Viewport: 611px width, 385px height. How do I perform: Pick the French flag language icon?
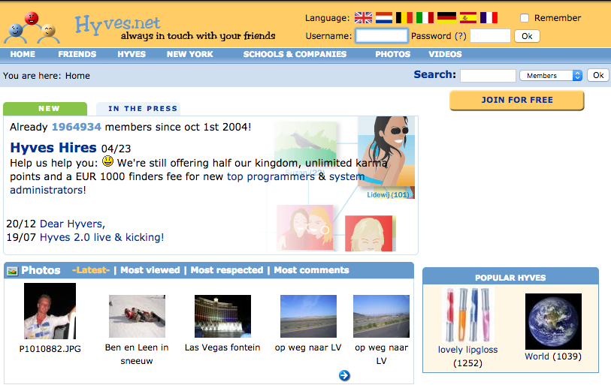click(x=488, y=17)
